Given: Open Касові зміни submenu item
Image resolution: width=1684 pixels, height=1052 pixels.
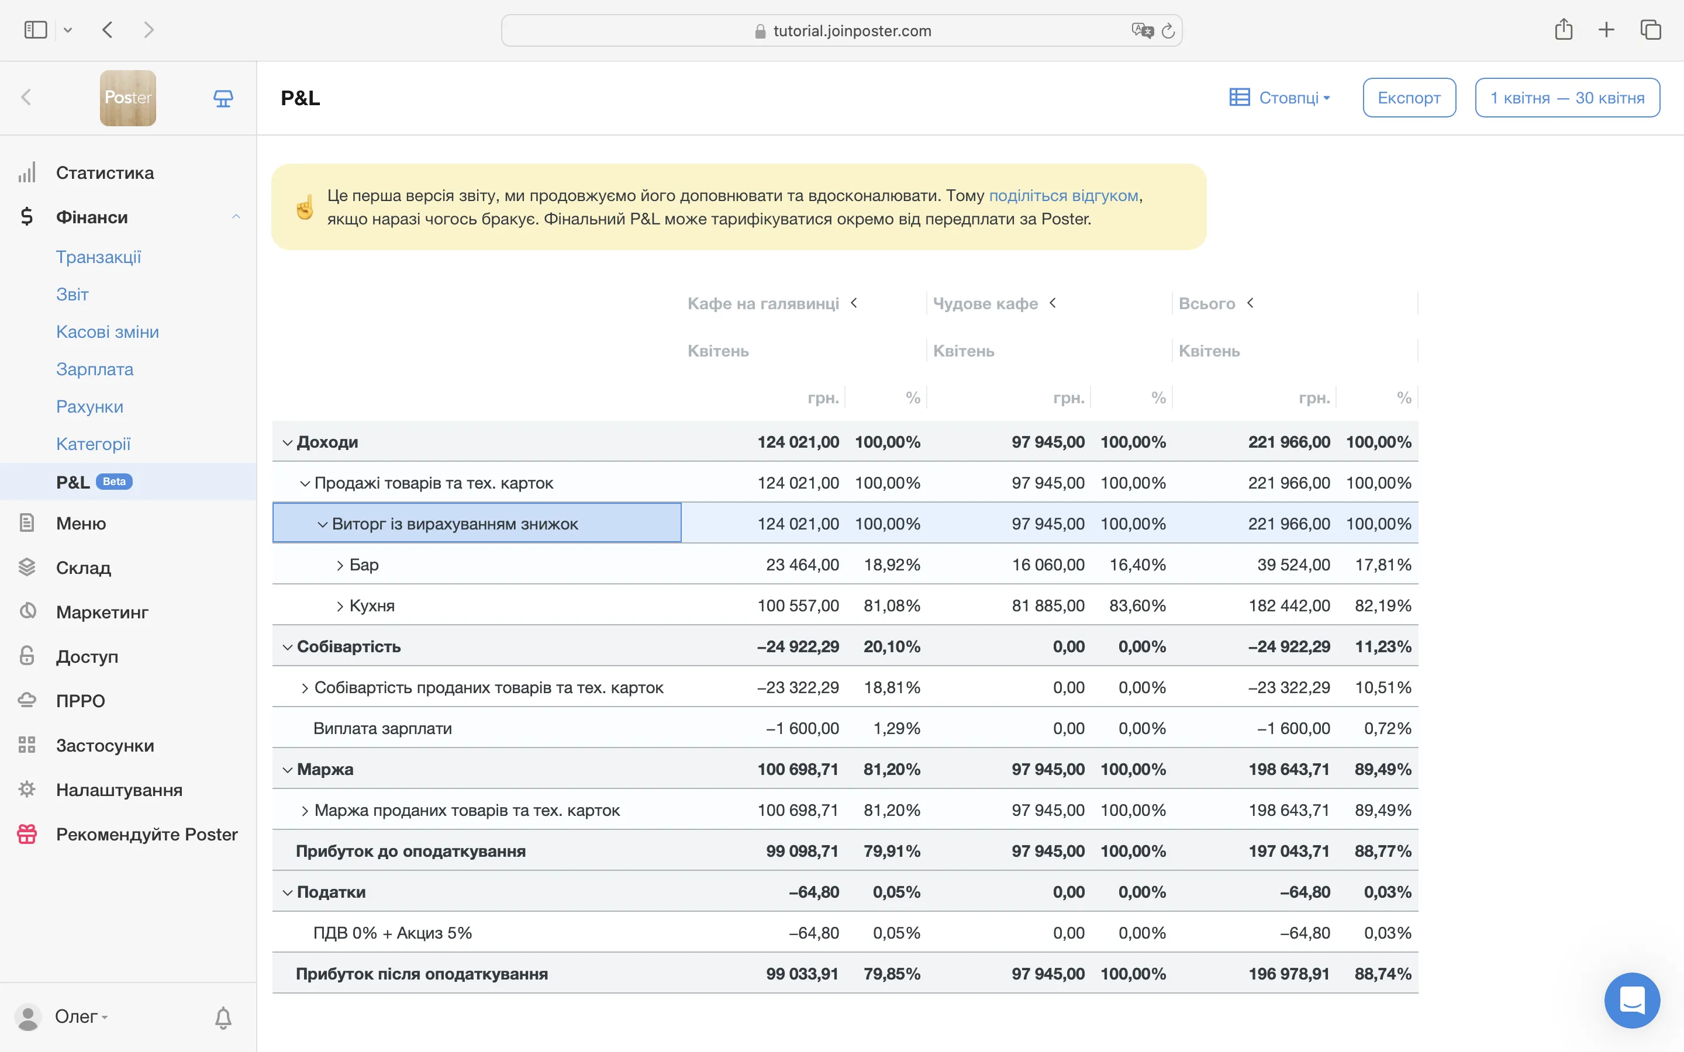Looking at the screenshot, I should pyautogui.click(x=107, y=332).
